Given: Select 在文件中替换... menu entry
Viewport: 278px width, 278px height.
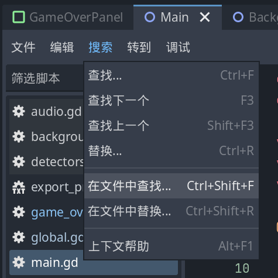Looking at the screenshot, I should [x=171, y=211].
